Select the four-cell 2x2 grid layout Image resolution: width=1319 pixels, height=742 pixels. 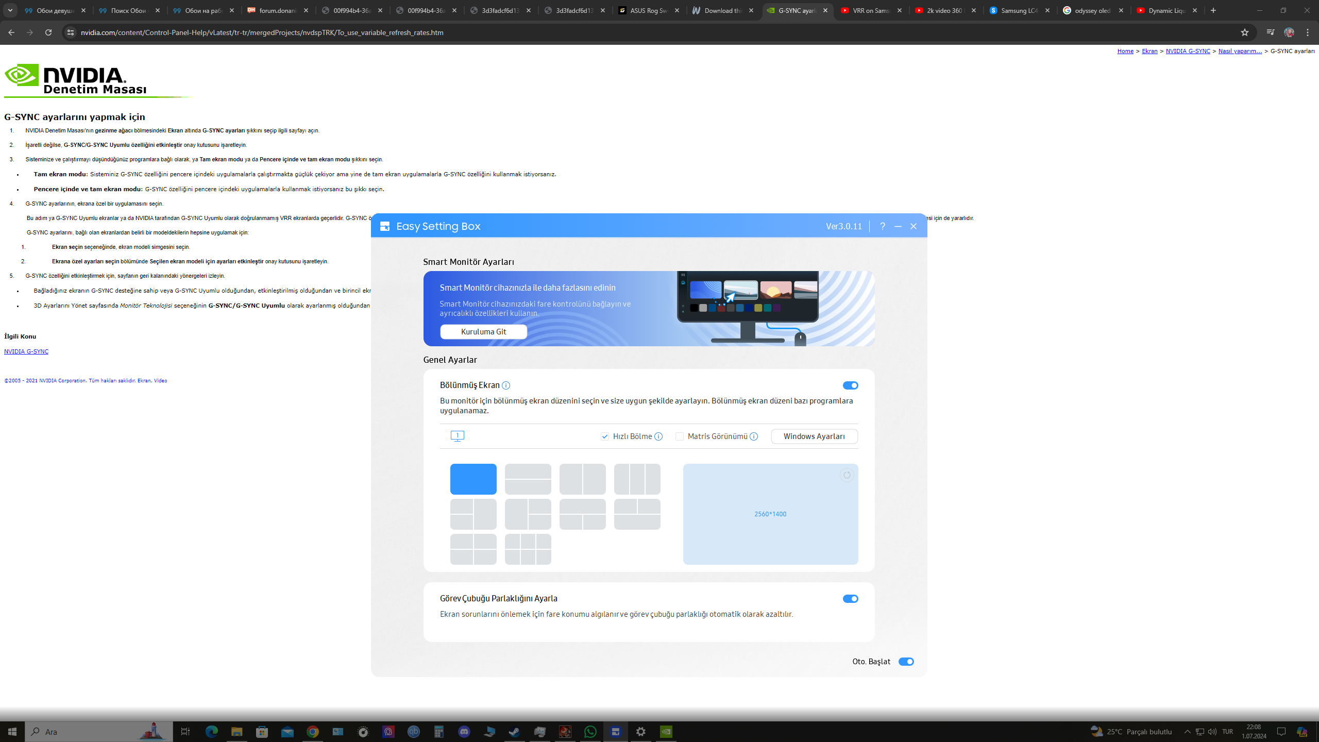click(x=473, y=549)
